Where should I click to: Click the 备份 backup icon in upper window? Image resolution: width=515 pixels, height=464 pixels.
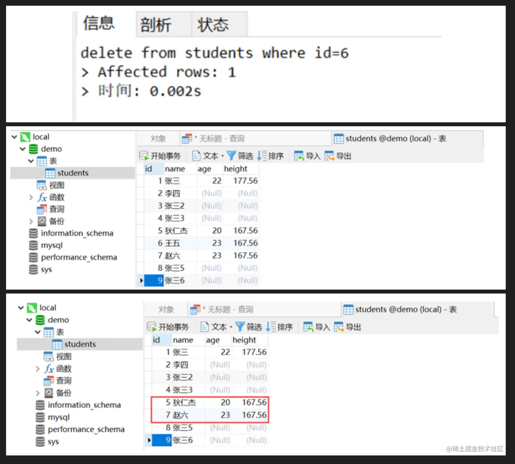[x=42, y=221]
